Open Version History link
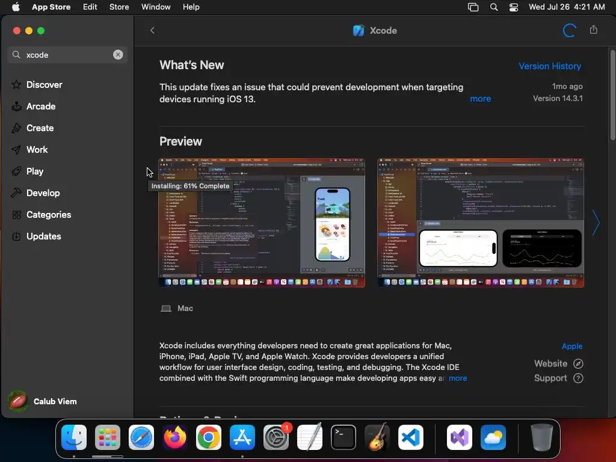The height and width of the screenshot is (462, 616). (550, 66)
